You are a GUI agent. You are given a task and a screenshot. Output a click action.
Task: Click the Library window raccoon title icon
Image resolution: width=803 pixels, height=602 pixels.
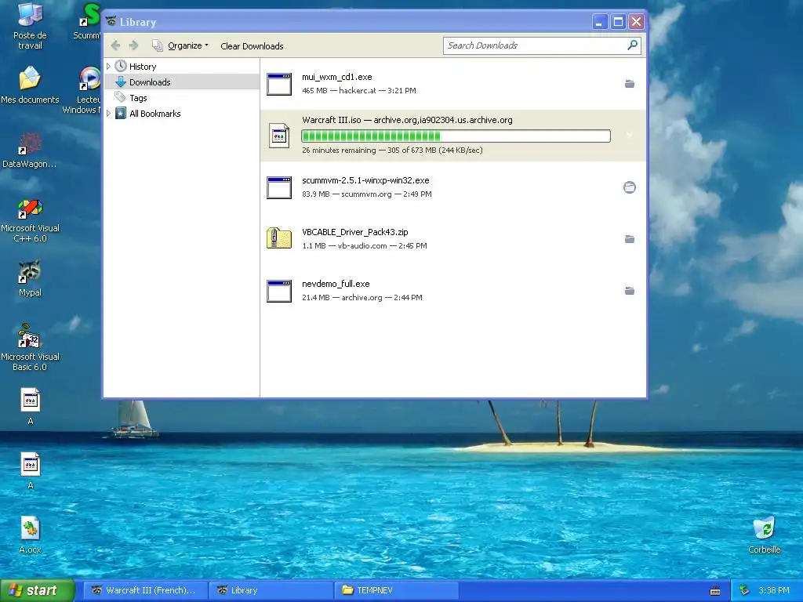coord(111,21)
